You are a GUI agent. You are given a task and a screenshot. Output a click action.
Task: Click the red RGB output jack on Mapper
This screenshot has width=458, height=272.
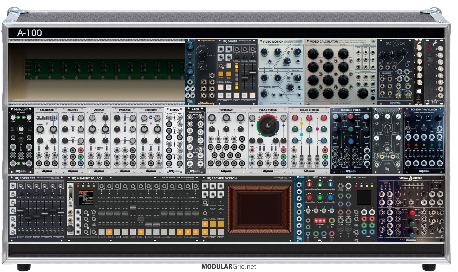(81, 150)
